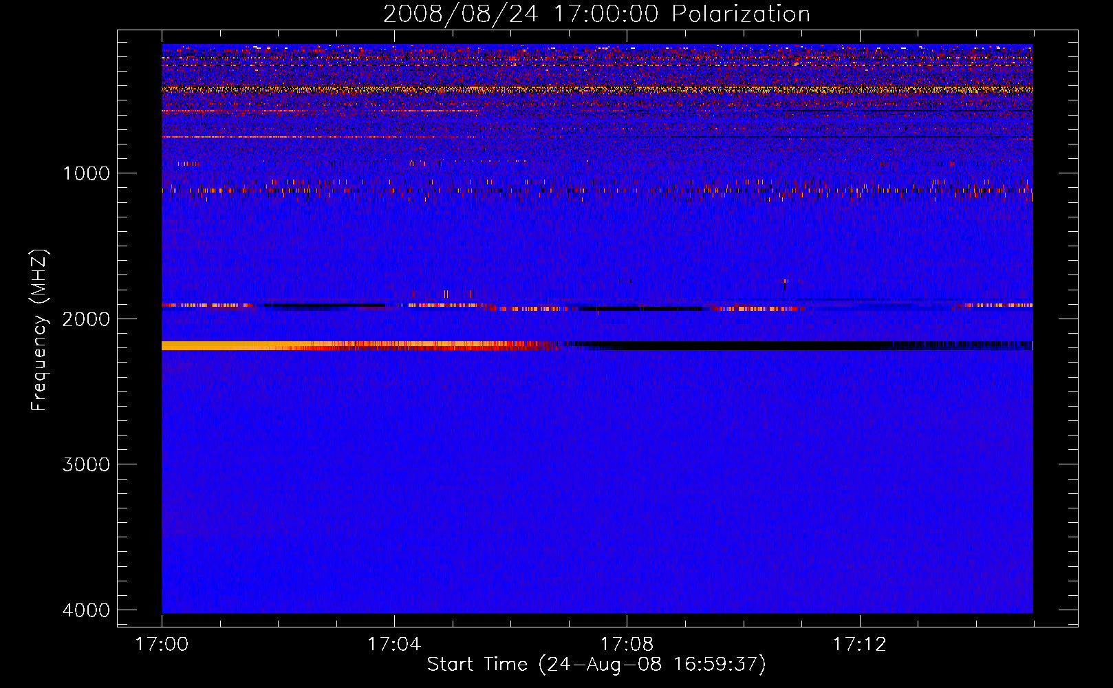Click the 17:00 time tick label
Viewport: 1113px width, 688px height.
162,645
